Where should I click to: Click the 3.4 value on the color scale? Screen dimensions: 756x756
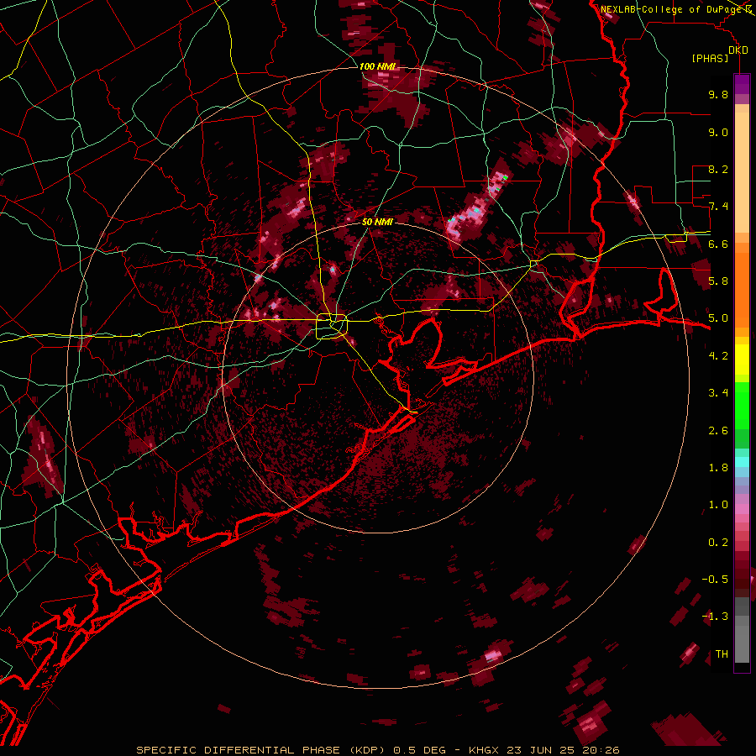(718, 393)
